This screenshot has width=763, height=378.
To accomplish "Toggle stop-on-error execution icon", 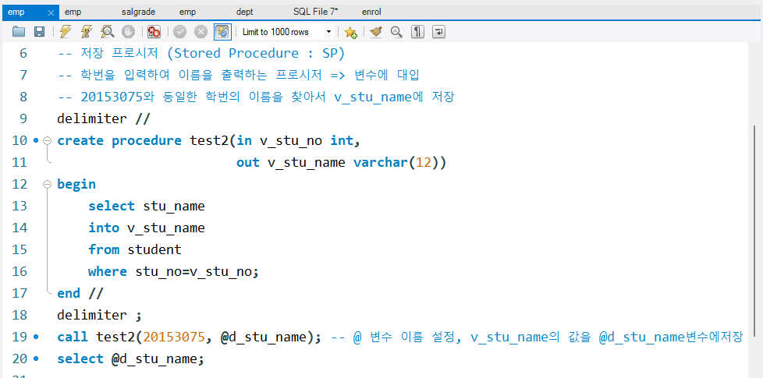I will (x=154, y=32).
